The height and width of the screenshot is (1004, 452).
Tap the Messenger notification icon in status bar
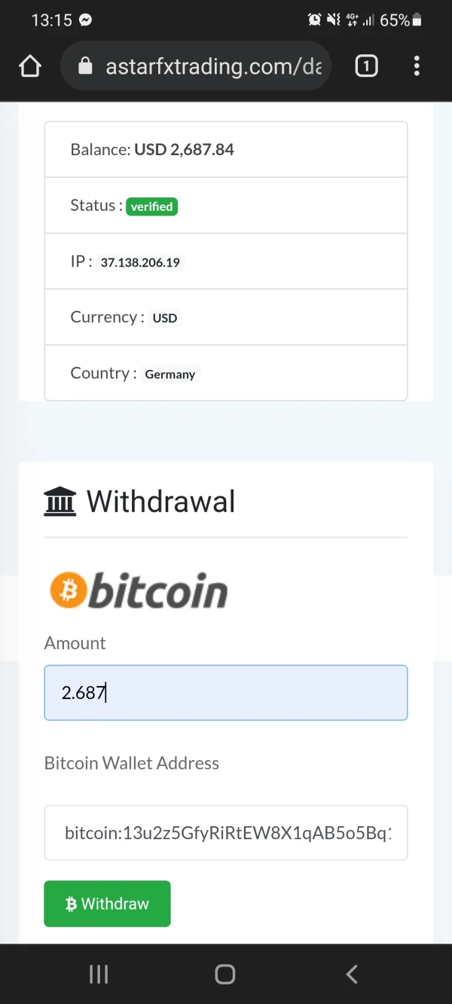86,20
